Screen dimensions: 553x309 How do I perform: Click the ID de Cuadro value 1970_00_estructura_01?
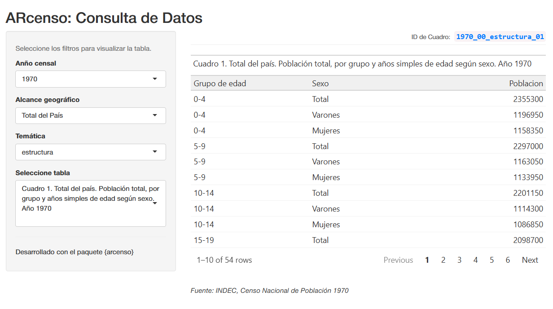point(499,37)
